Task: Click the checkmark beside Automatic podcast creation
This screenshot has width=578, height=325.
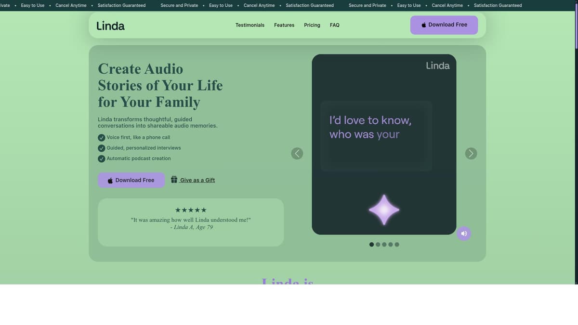Action: pos(102,159)
